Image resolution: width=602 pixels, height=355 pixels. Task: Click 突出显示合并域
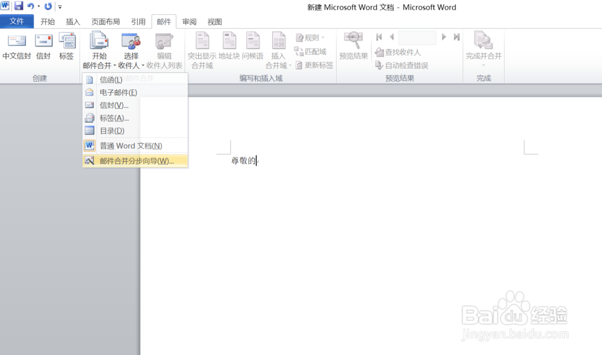(202, 51)
